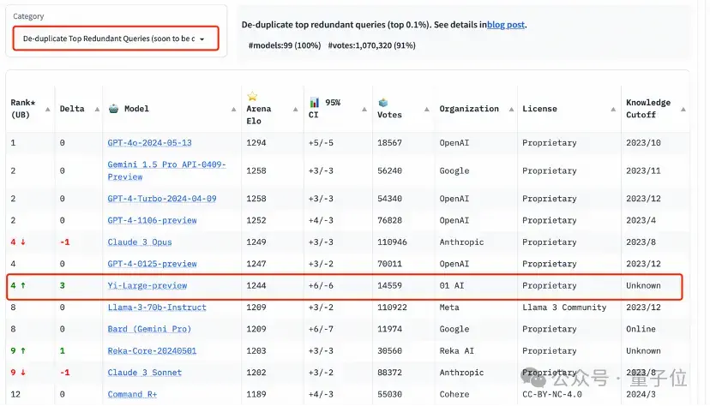Open the GPT-4o-2024-05-13 model link
This screenshot has height=406, width=710.
tap(149, 143)
